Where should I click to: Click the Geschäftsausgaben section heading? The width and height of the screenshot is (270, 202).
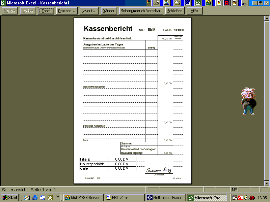(94, 87)
